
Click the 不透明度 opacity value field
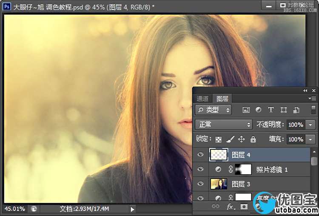[296, 125]
